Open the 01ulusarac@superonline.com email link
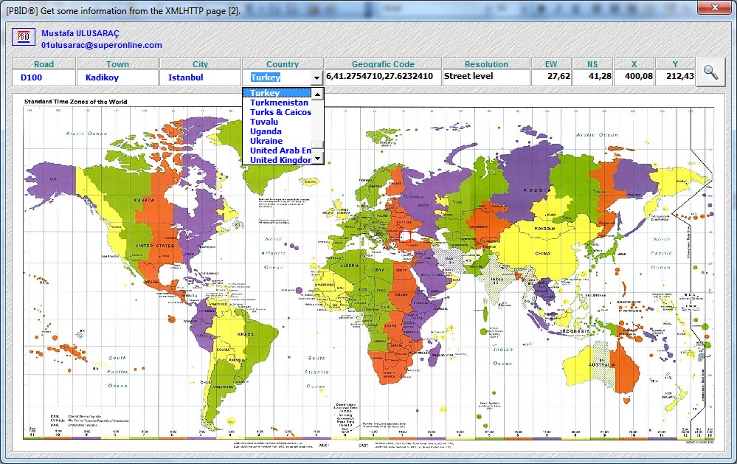Image resolution: width=737 pixels, height=464 pixels. [106, 46]
